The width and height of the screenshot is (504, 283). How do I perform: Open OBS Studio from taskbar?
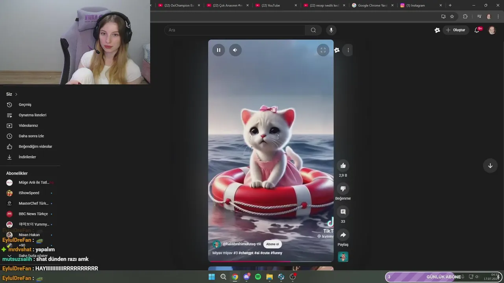pyautogui.click(x=293, y=277)
